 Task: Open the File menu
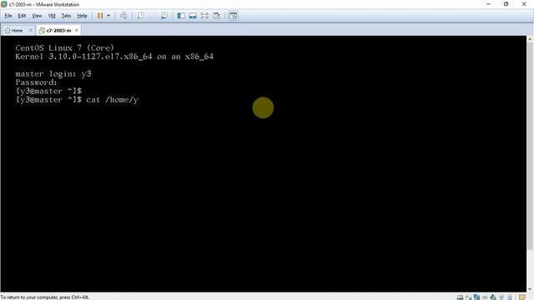(8, 16)
